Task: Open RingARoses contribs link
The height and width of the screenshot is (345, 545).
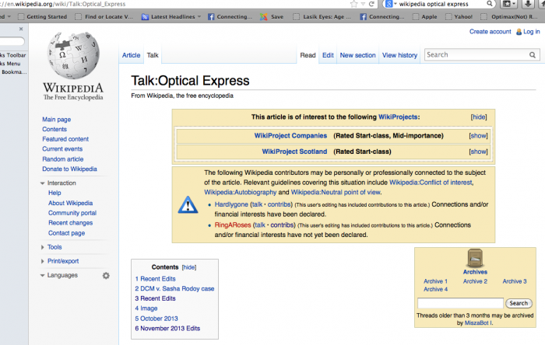Action: (x=282, y=225)
